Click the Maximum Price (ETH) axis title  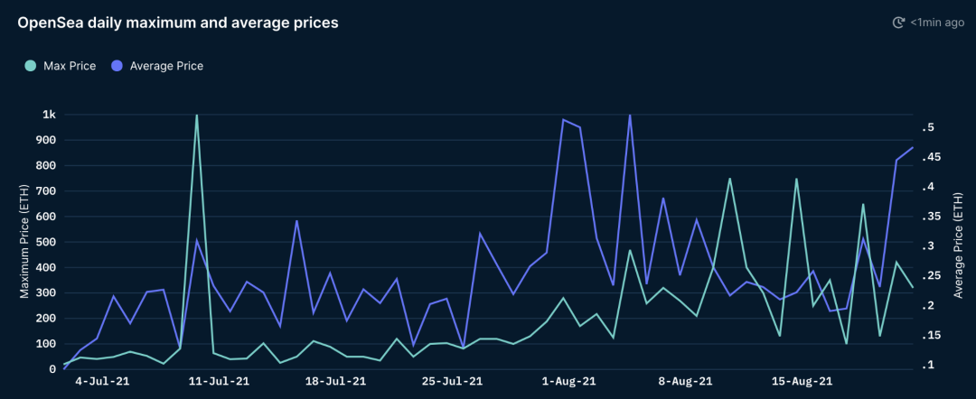[x=23, y=242]
